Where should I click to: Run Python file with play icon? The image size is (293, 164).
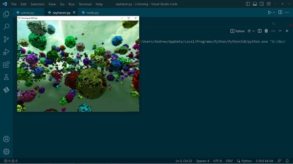click(270, 12)
